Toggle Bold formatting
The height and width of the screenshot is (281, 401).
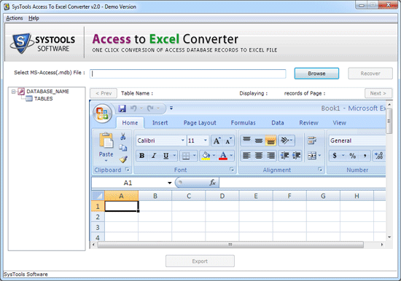pos(141,156)
